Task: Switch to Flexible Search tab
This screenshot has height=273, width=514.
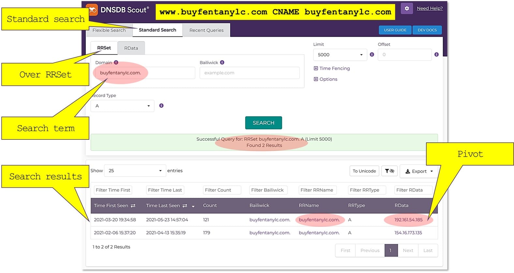Action: pyautogui.click(x=109, y=30)
